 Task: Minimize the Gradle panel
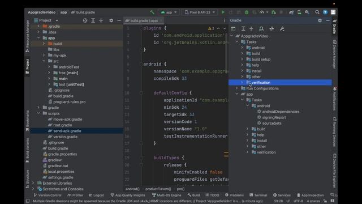[327, 20]
